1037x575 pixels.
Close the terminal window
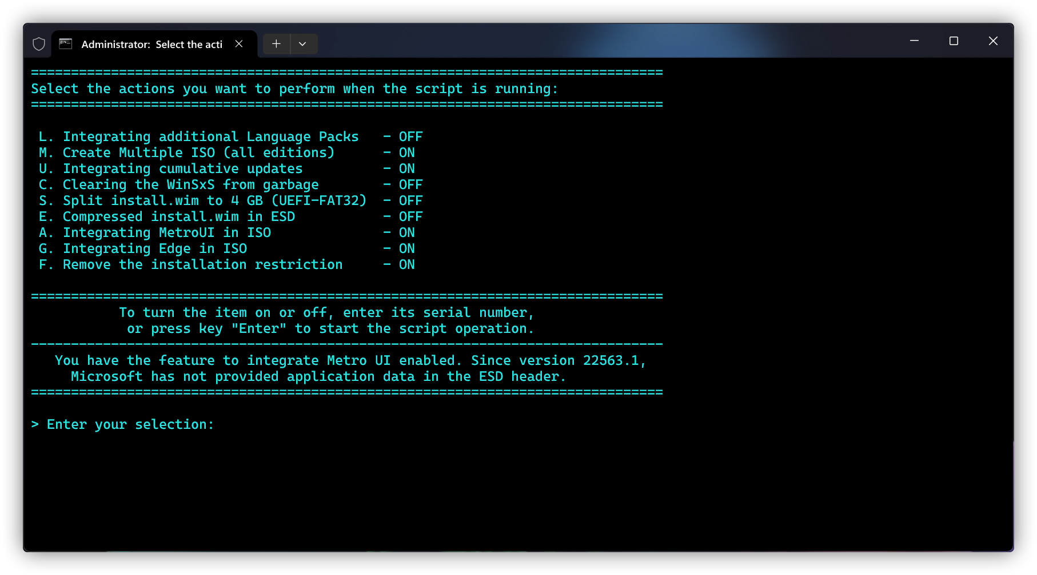[993, 41]
